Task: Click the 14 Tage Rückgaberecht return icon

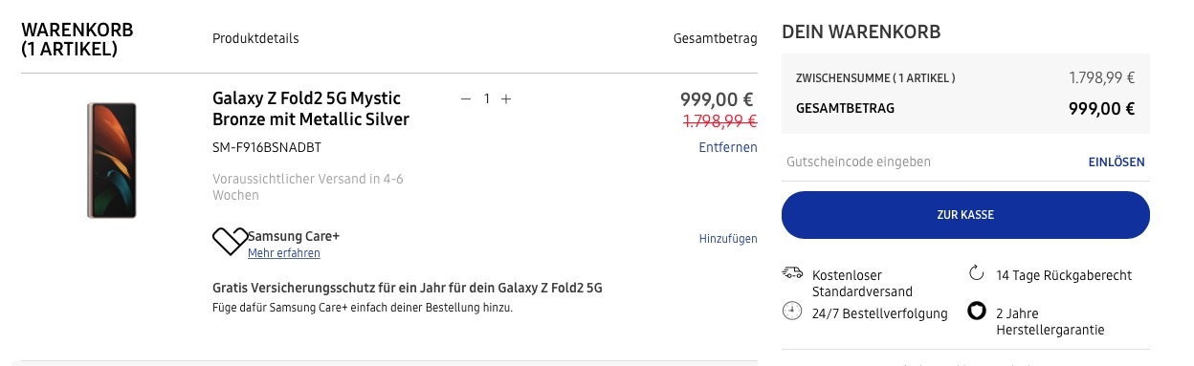Action: [977, 274]
